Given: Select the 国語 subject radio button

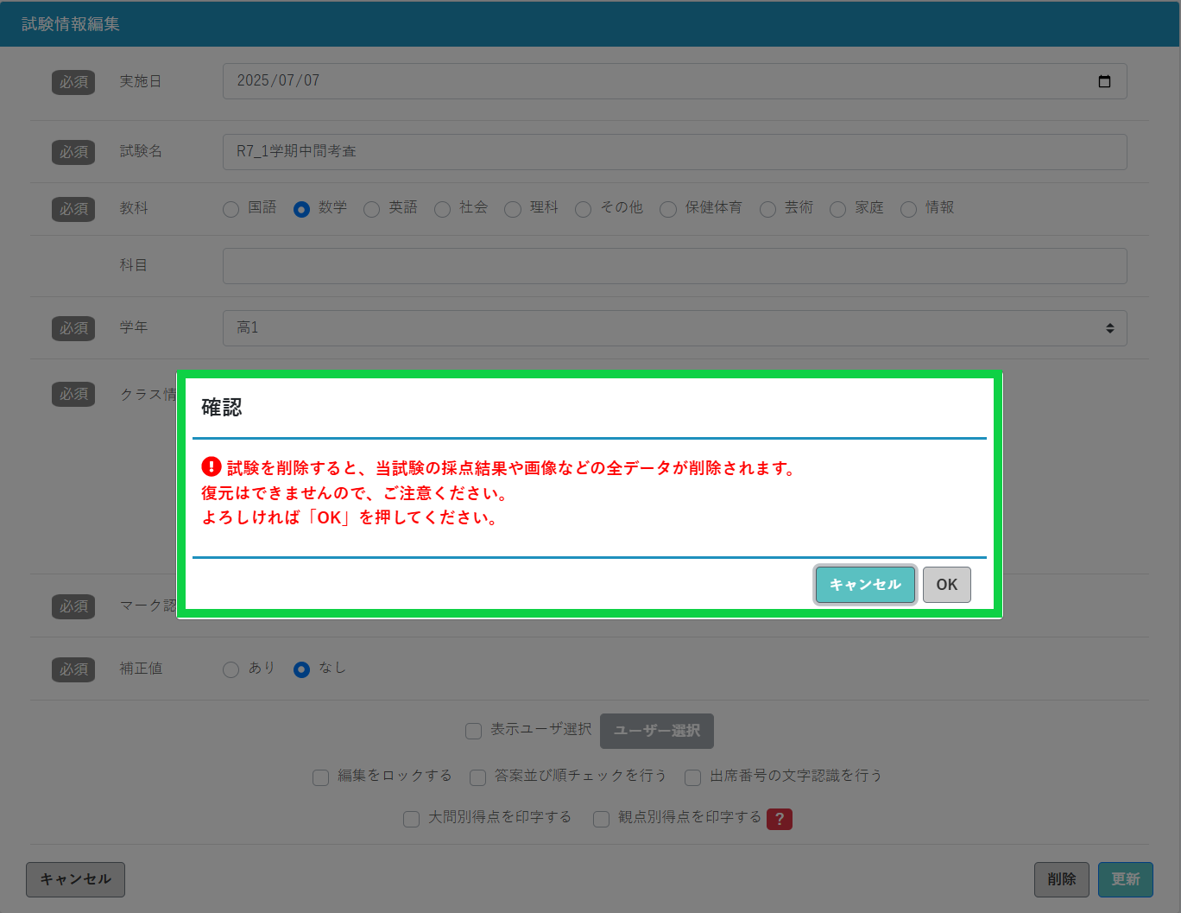Looking at the screenshot, I should click(x=231, y=209).
